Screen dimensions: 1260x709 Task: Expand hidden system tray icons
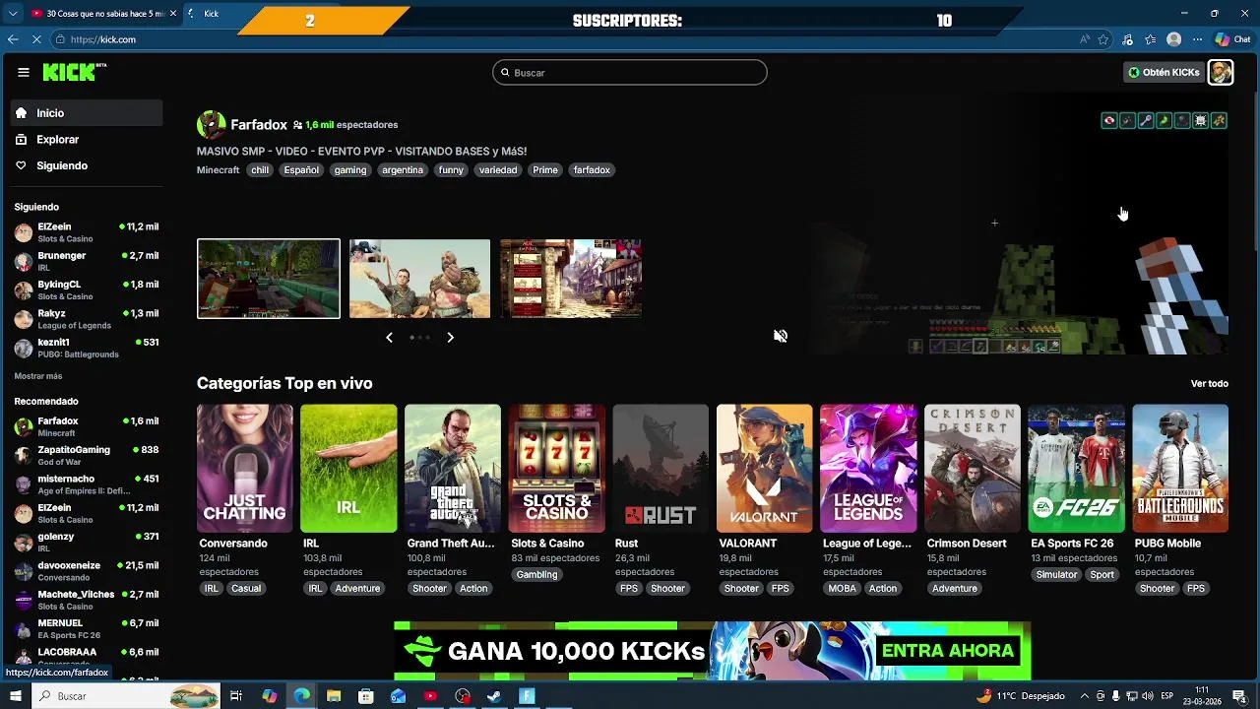pyautogui.click(x=1085, y=696)
